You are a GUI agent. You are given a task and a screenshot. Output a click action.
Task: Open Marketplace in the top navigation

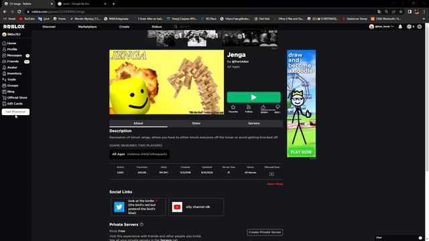[x=87, y=27]
